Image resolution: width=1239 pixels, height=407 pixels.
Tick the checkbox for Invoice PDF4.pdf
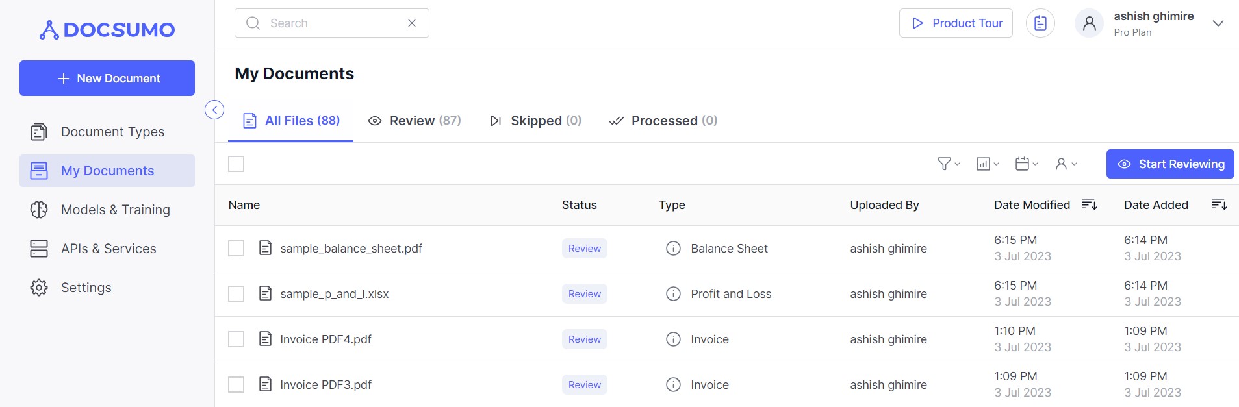coord(236,339)
